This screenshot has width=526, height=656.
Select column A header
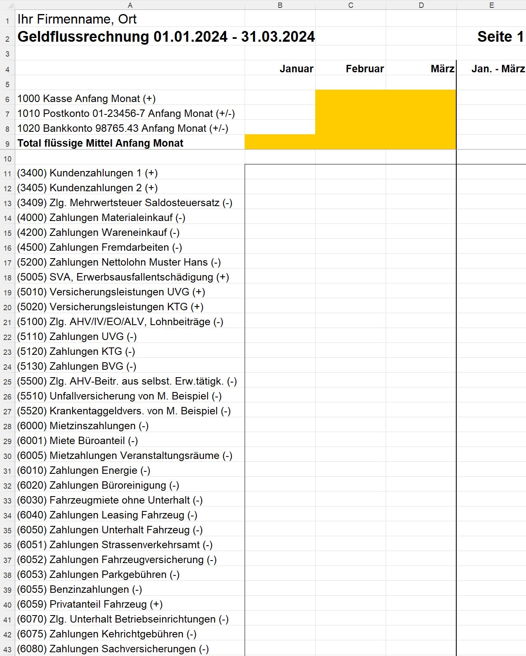[130, 5]
